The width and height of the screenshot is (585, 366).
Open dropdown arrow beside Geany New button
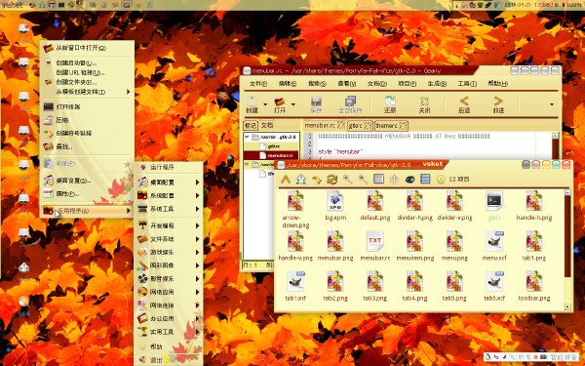click(x=265, y=103)
